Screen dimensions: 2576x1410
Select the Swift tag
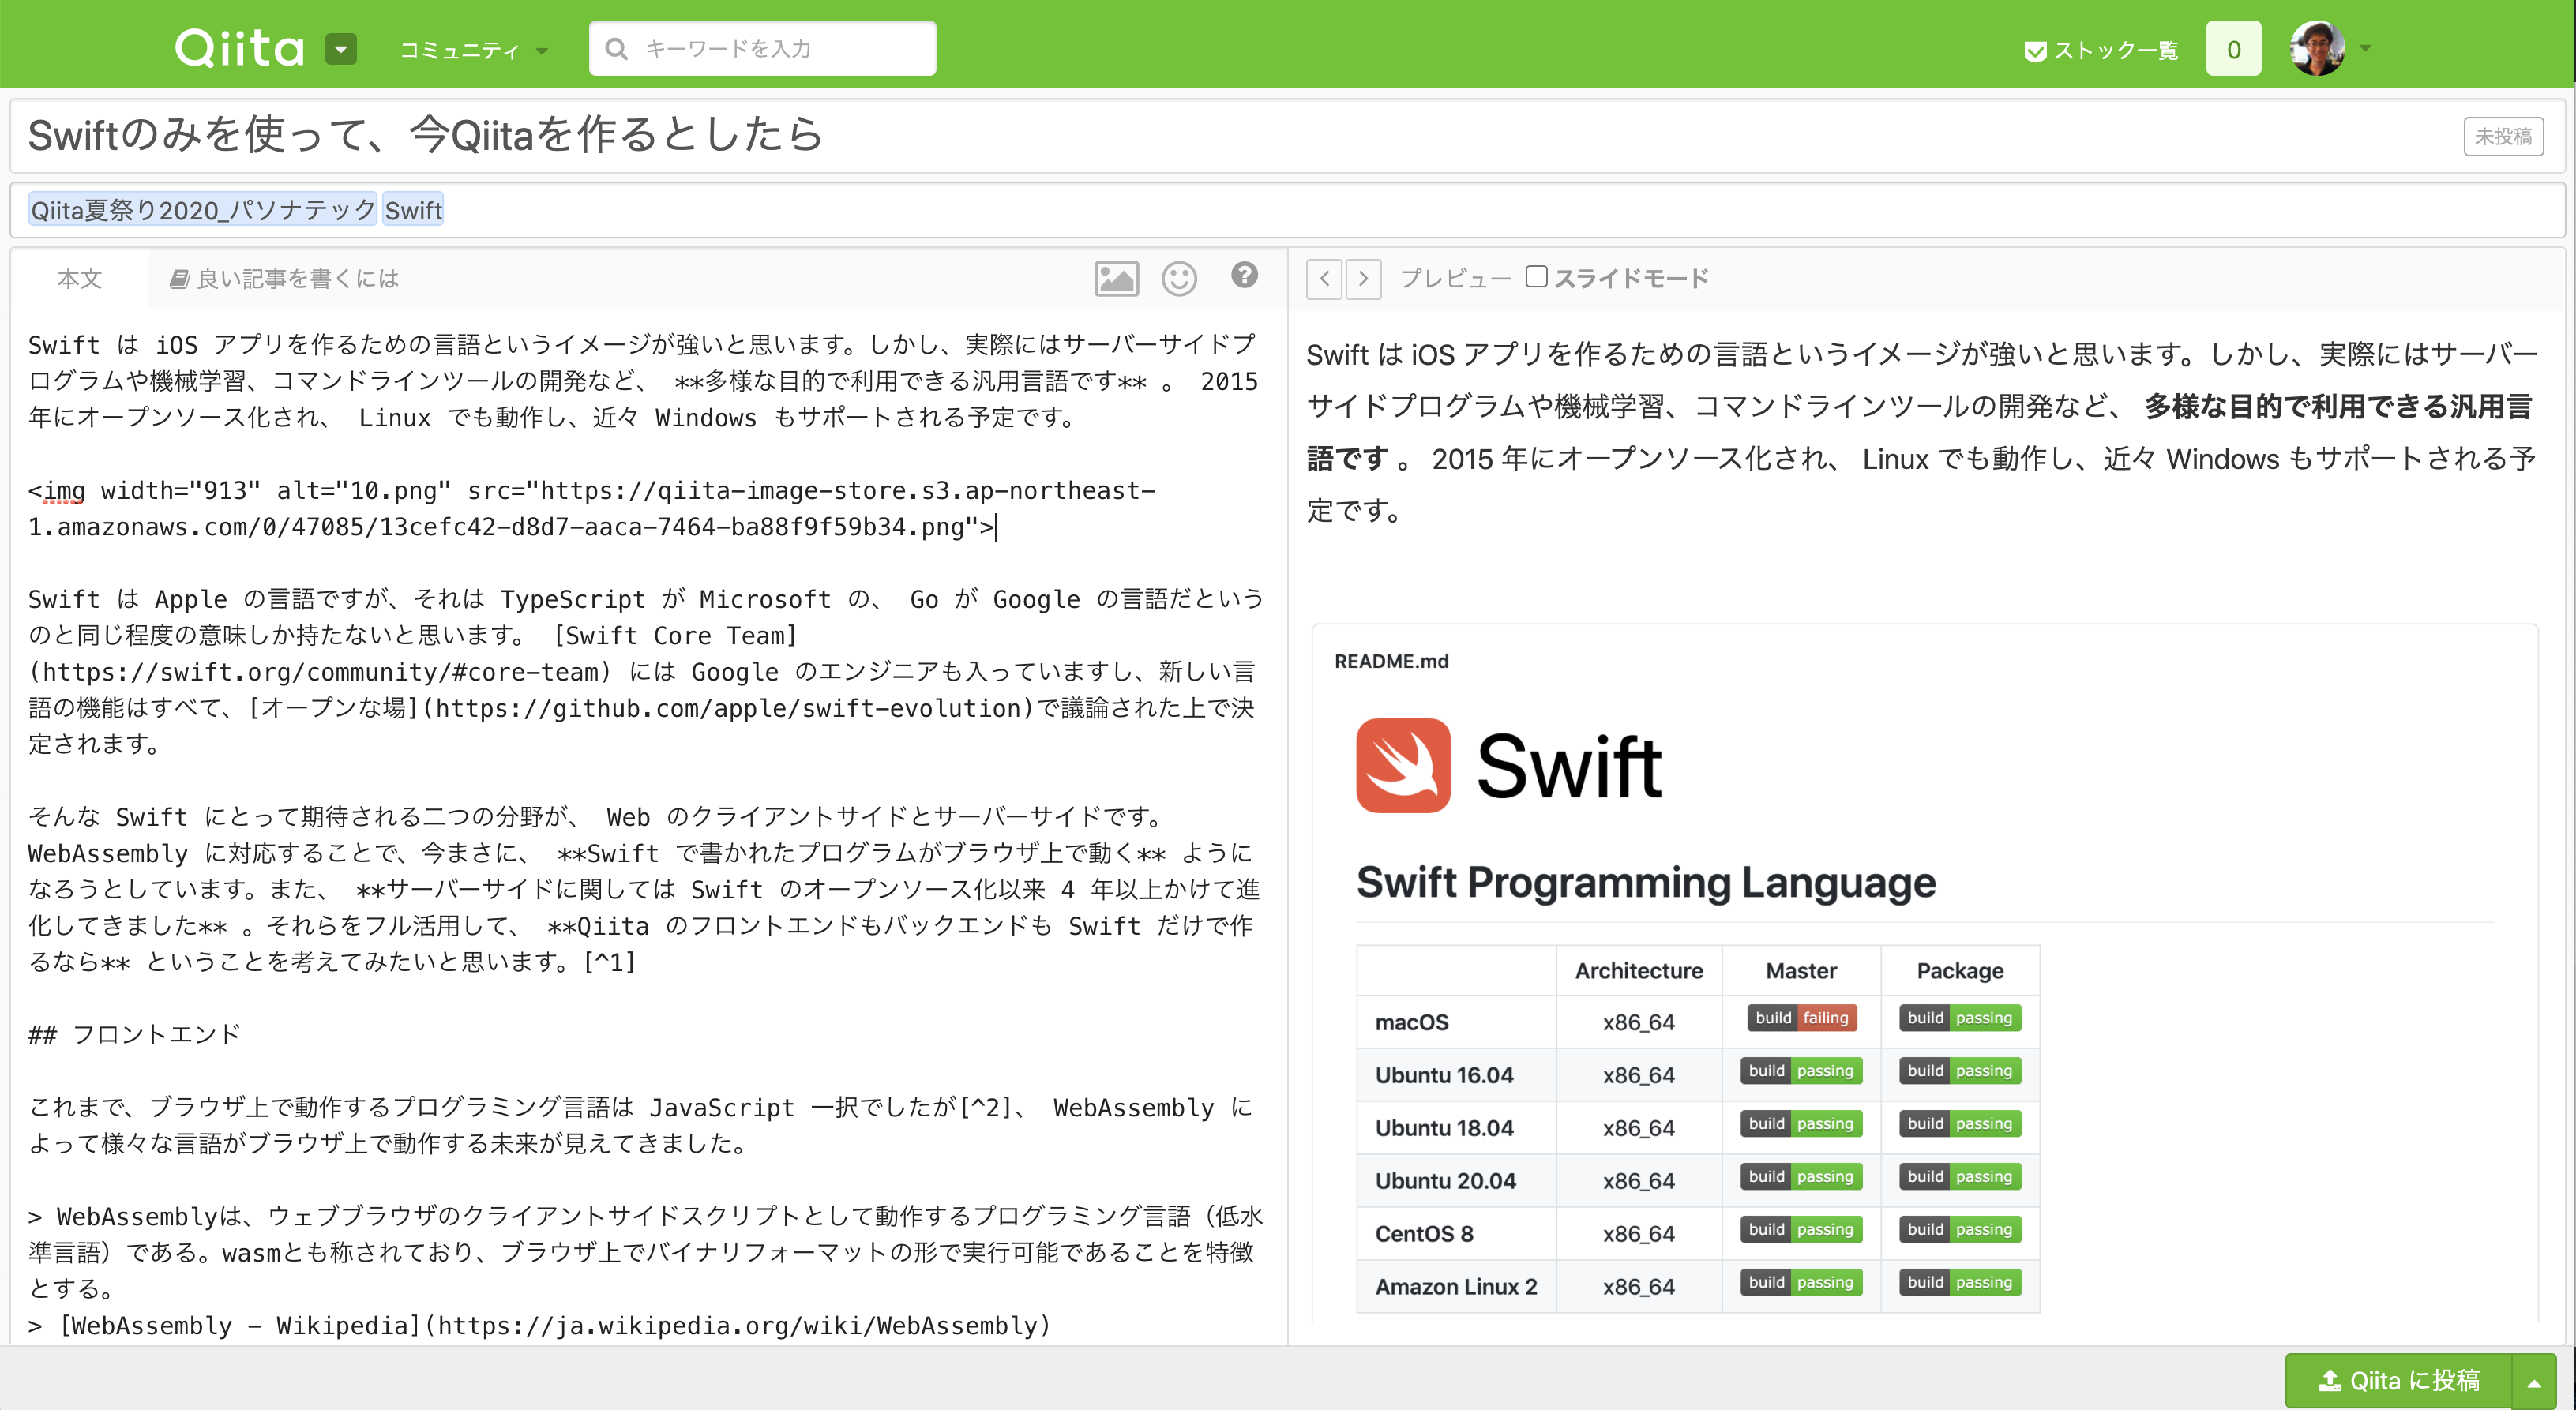click(413, 210)
